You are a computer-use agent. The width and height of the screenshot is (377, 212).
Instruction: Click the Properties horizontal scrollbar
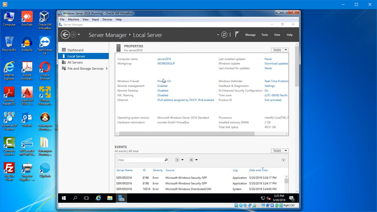185,134
